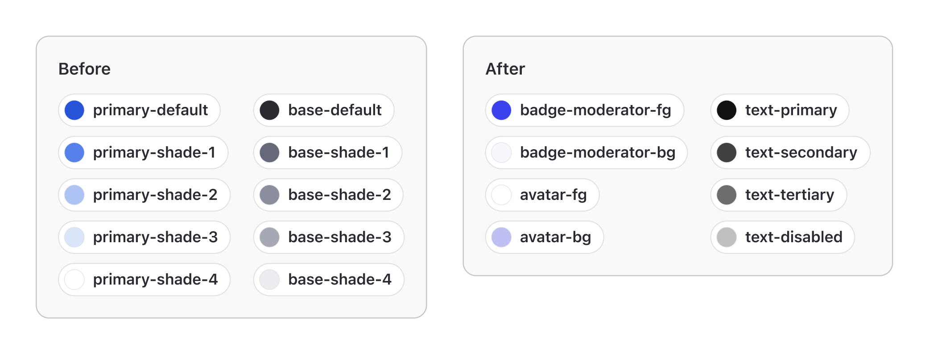
Task: Select the avatar-bg lavender swatch
Action: pyautogui.click(x=501, y=237)
